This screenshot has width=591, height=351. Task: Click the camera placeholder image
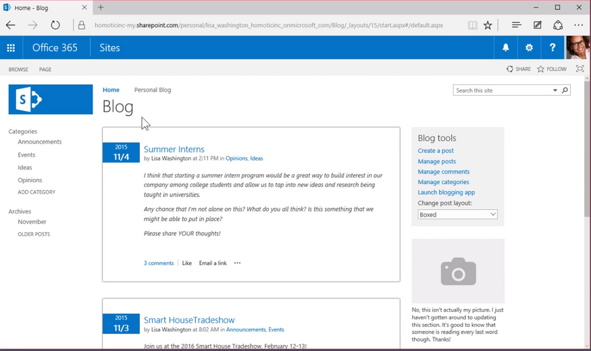458,271
